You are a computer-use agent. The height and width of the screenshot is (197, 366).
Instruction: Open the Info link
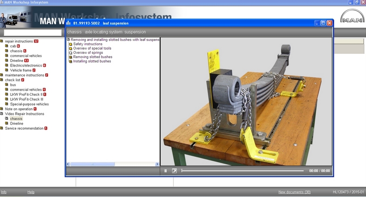[4, 192]
